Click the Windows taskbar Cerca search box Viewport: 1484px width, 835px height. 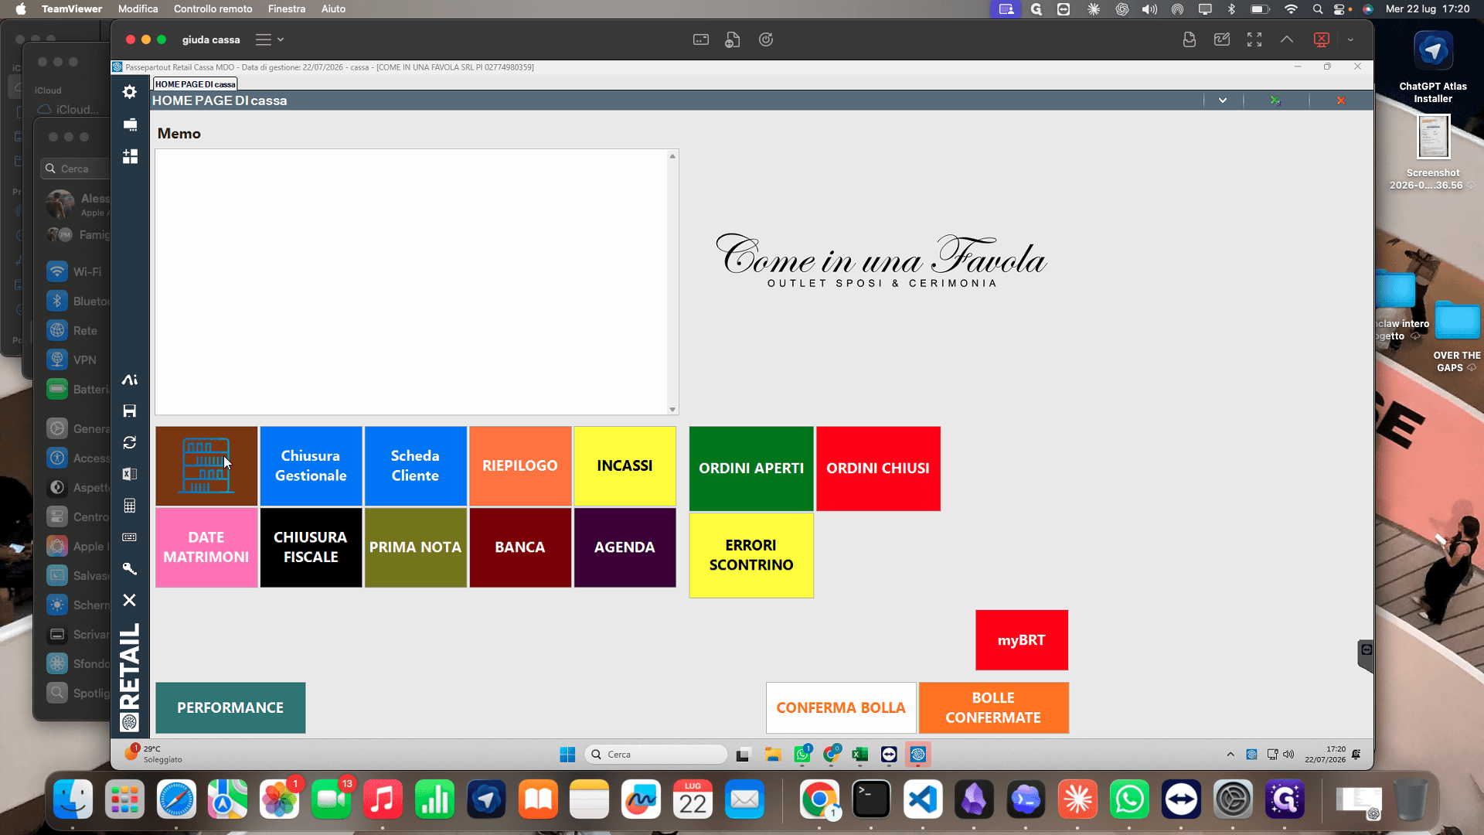656,755
